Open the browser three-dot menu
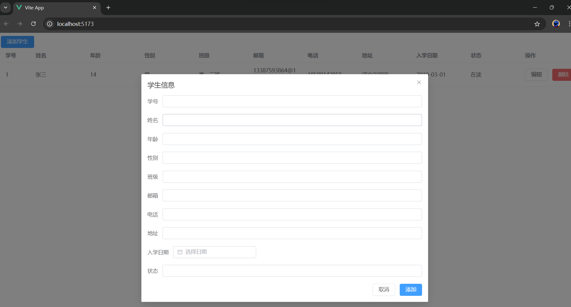This screenshot has height=307, width=571. click(x=569, y=24)
